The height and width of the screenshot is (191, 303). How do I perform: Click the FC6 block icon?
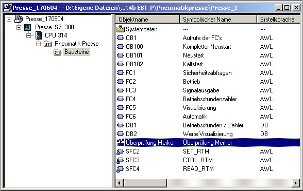point(121,116)
